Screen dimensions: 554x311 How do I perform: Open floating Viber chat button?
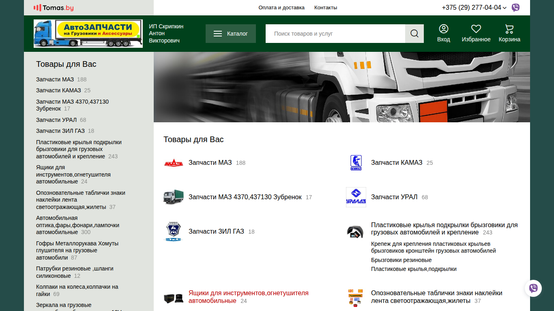pyautogui.click(x=533, y=288)
